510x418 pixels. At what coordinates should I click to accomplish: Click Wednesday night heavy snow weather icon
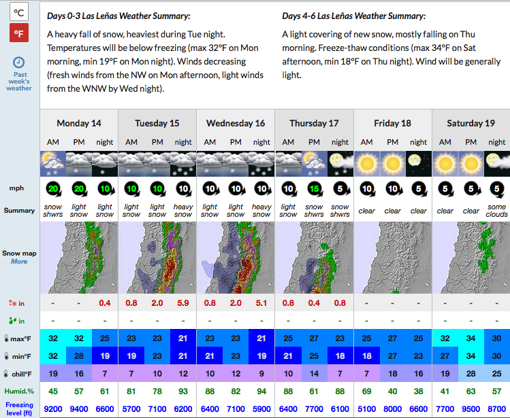tap(261, 164)
